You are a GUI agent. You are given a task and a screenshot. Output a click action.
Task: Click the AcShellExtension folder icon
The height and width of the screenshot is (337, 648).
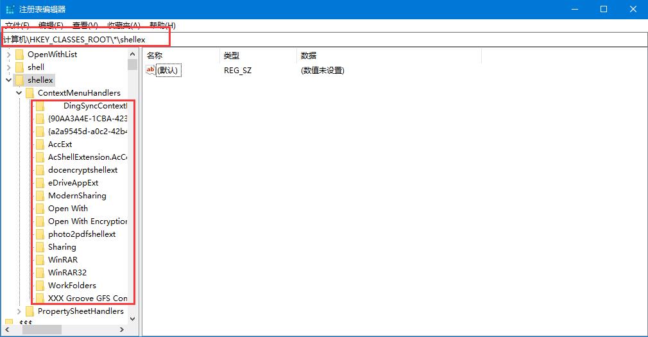(x=40, y=157)
